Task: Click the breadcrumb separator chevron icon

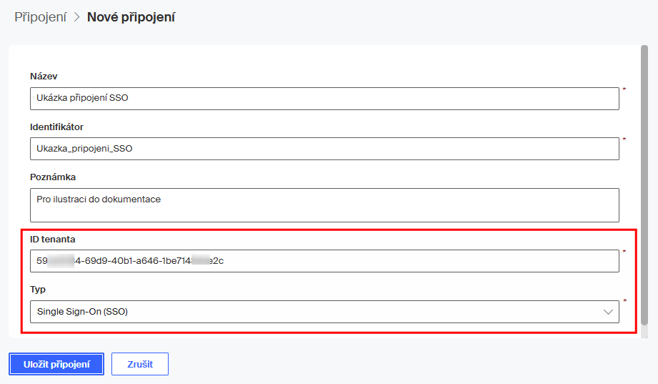Action: (x=76, y=17)
